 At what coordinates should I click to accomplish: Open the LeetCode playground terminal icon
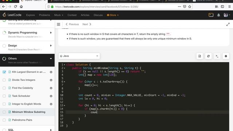(211, 15)
